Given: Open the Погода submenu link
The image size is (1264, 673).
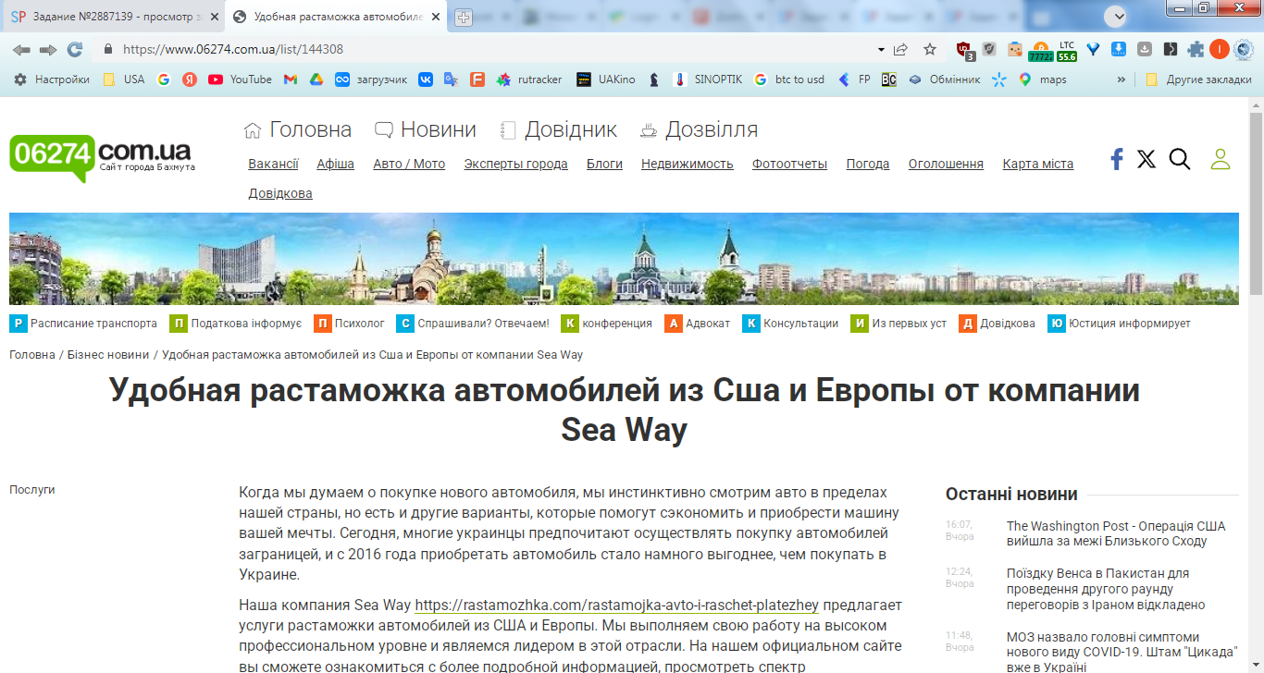Looking at the screenshot, I should [x=868, y=164].
